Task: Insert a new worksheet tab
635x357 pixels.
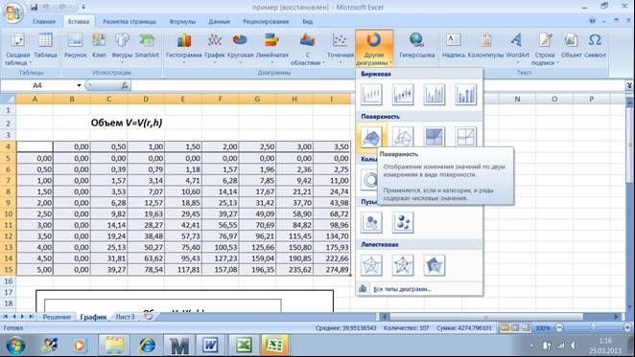Action: (x=149, y=316)
